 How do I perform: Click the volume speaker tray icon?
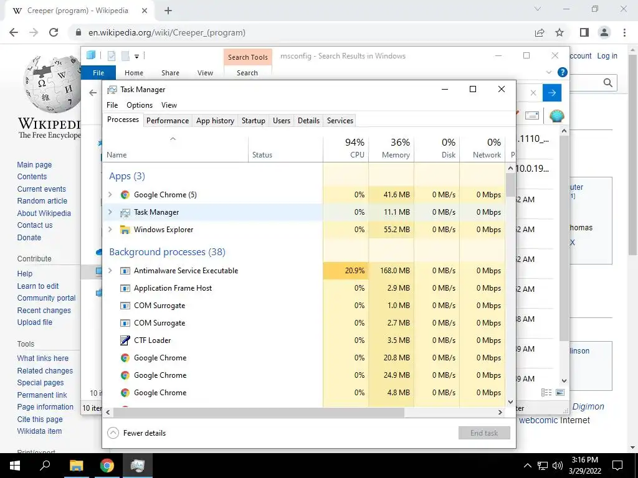pos(558,466)
